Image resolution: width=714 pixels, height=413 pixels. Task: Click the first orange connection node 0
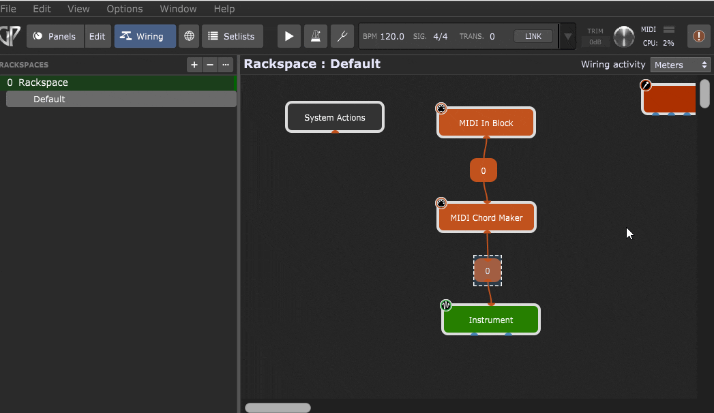click(x=483, y=170)
